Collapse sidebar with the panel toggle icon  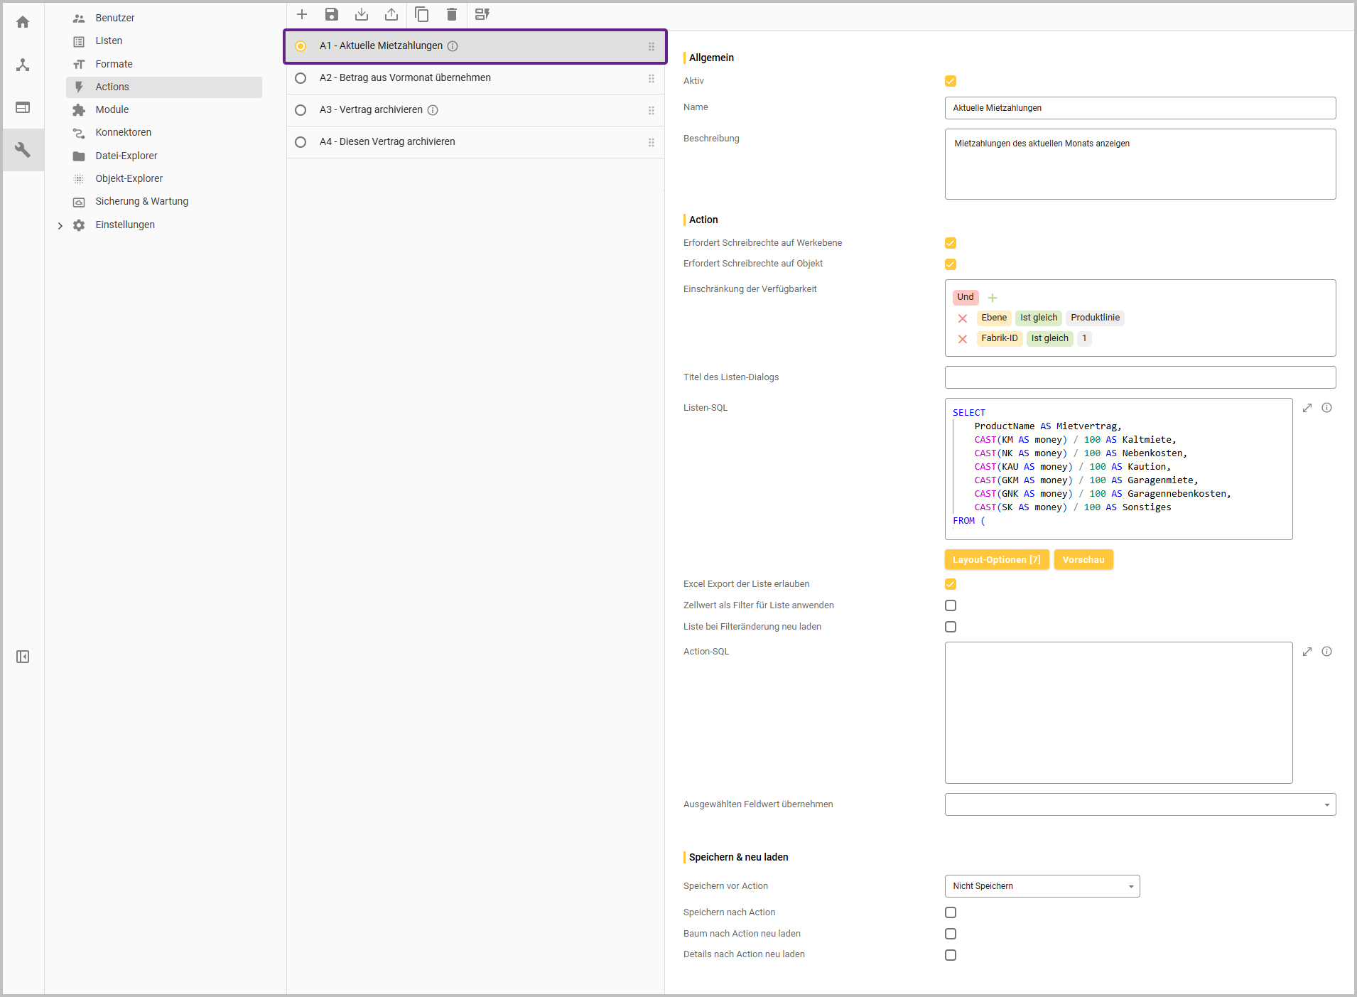point(23,657)
